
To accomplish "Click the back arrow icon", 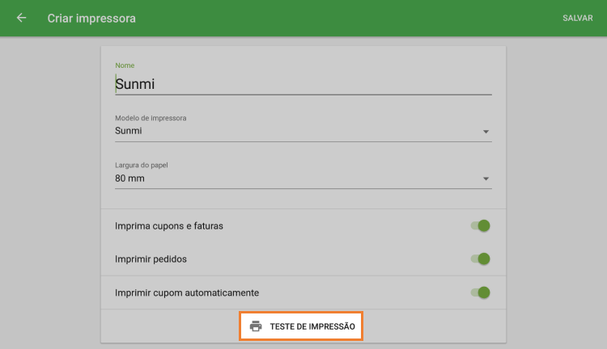I will [x=21, y=18].
